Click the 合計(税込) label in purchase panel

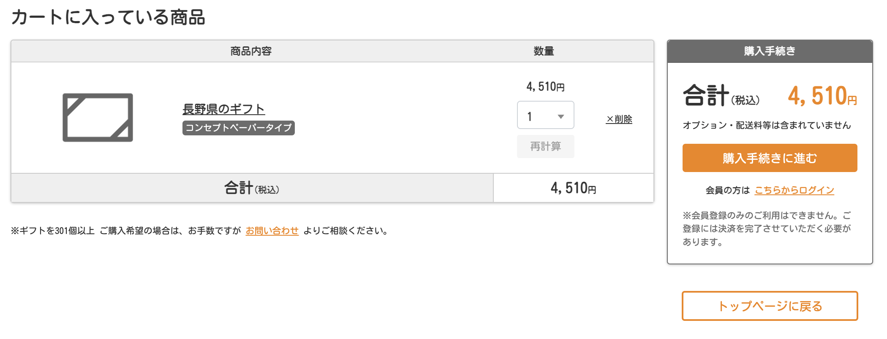[721, 96]
